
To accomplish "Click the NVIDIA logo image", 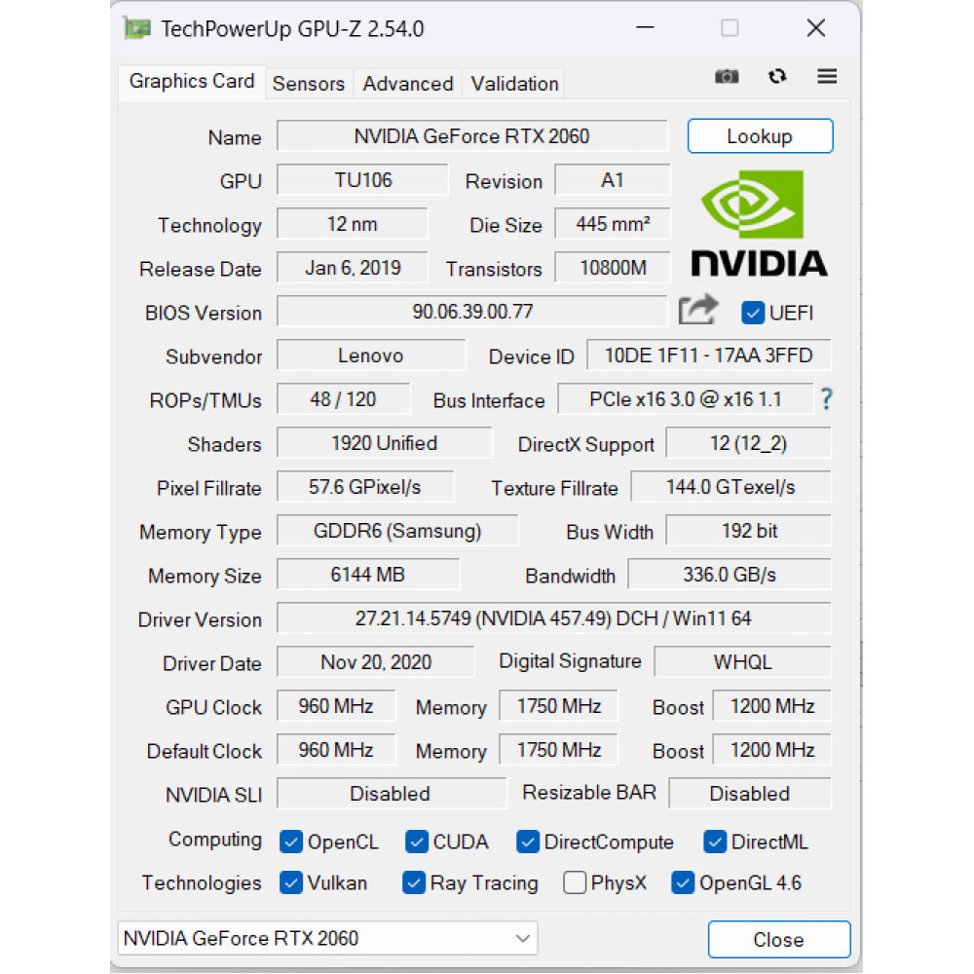I will click(x=759, y=223).
